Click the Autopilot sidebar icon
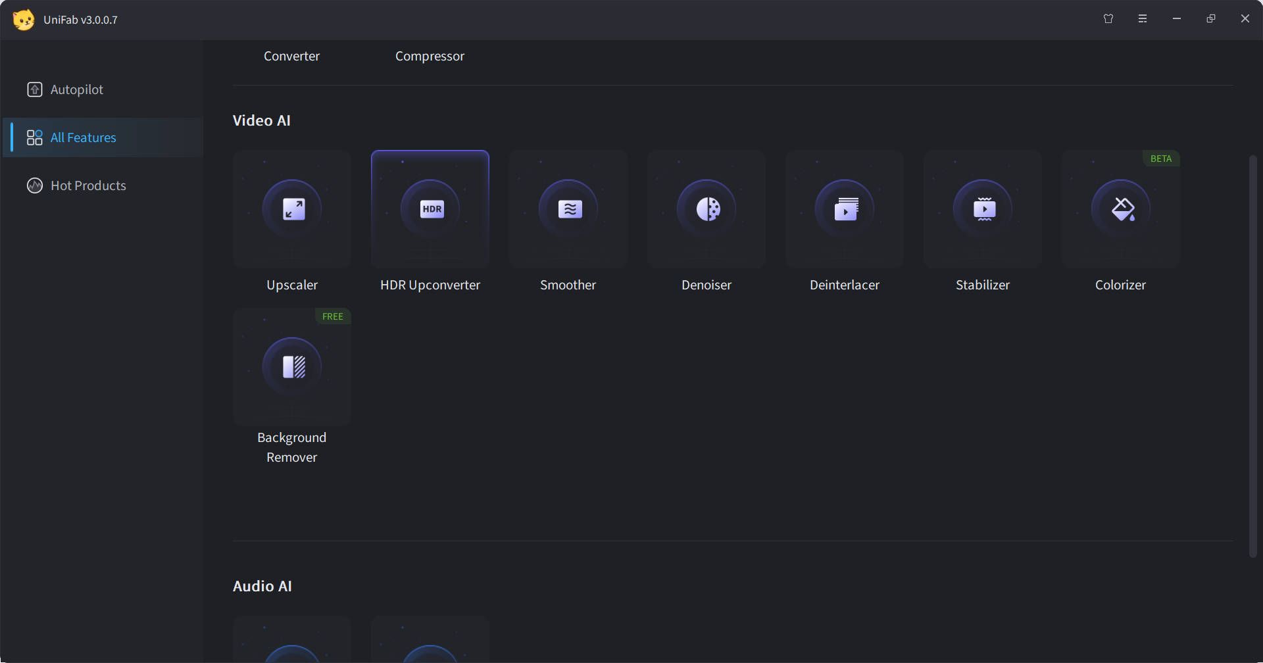The height and width of the screenshot is (663, 1263). [35, 89]
